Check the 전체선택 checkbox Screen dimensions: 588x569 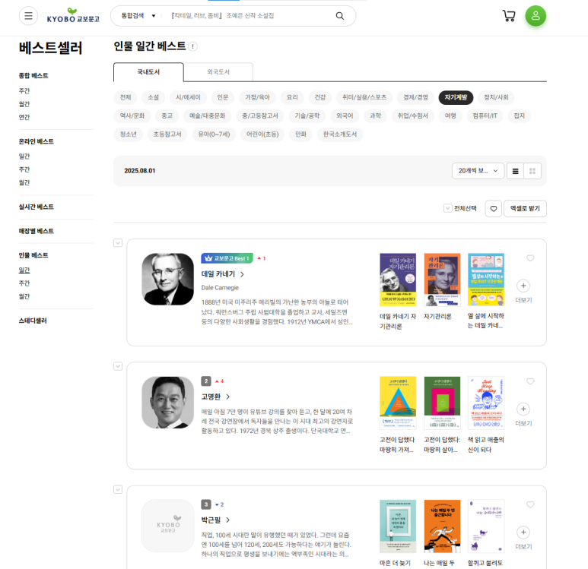coord(447,208)
